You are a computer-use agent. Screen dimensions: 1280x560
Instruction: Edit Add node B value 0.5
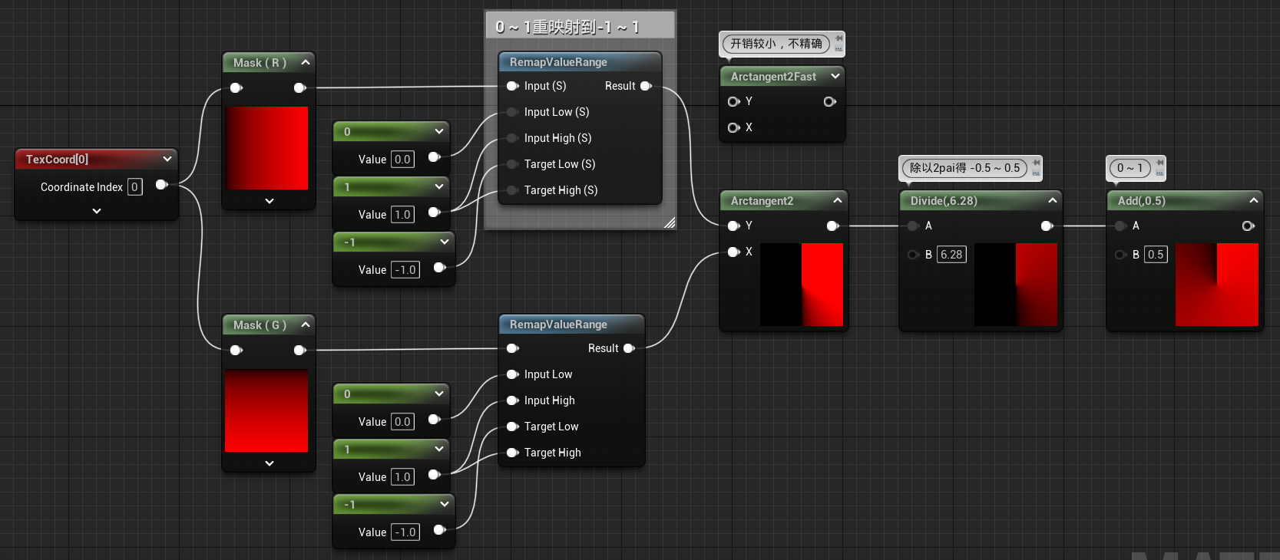tap(1156, 255)
